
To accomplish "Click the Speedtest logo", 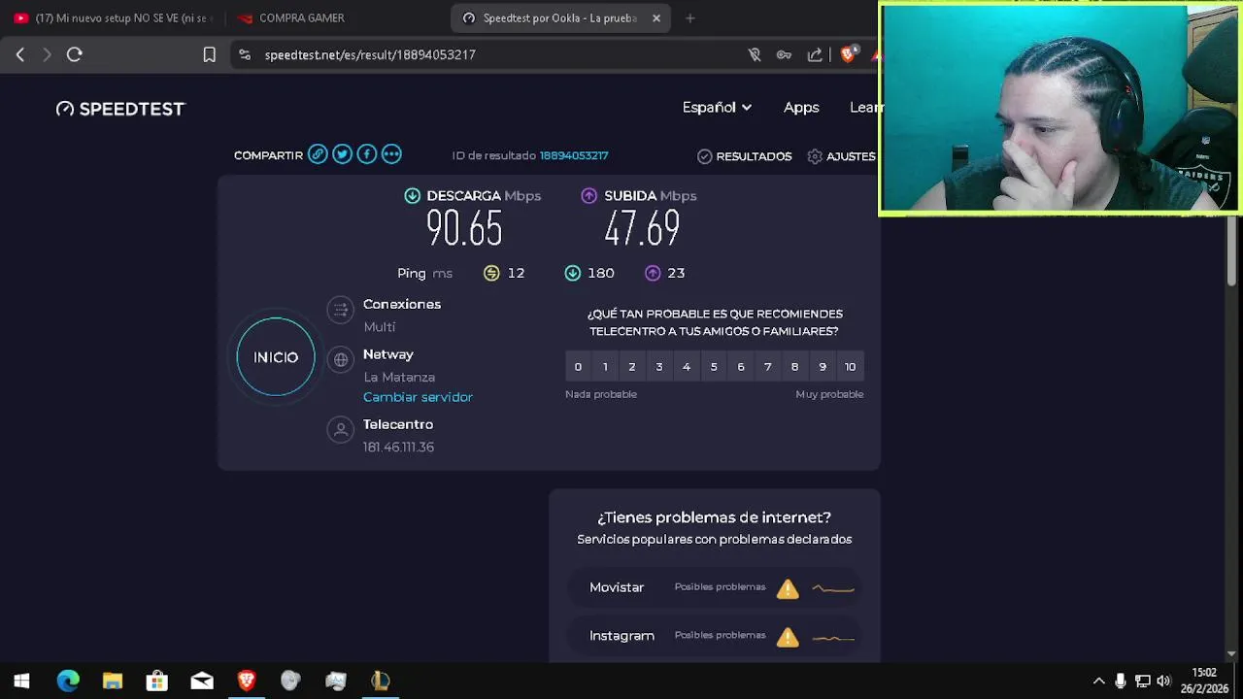I will point(120,109).
